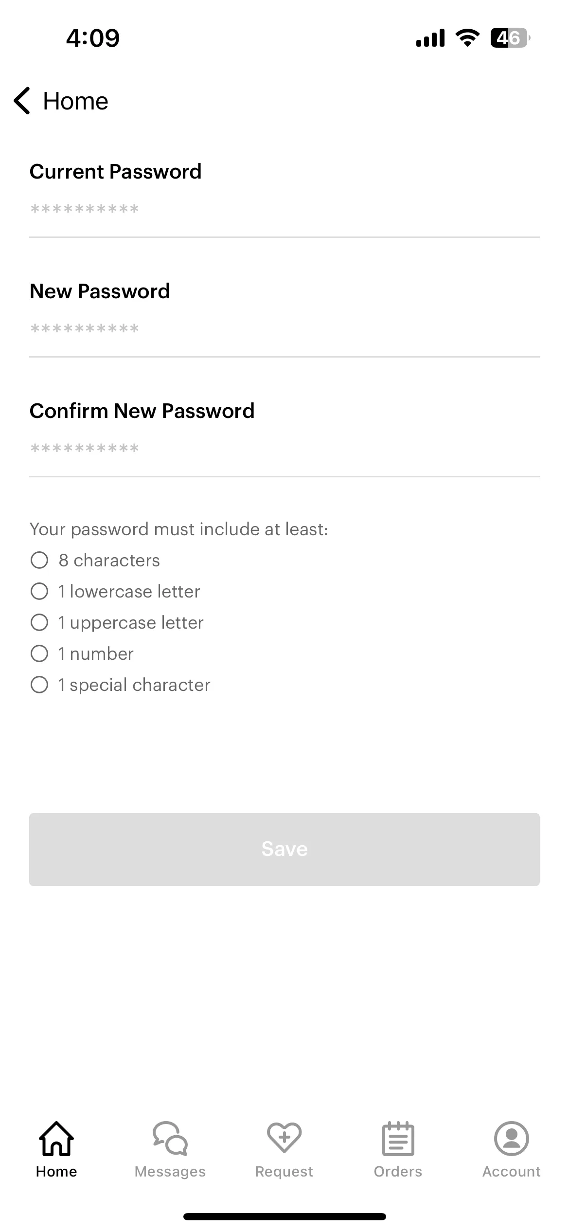Open Orders clipboard icon
The image size is (569, 1232).
(398, 1139)
